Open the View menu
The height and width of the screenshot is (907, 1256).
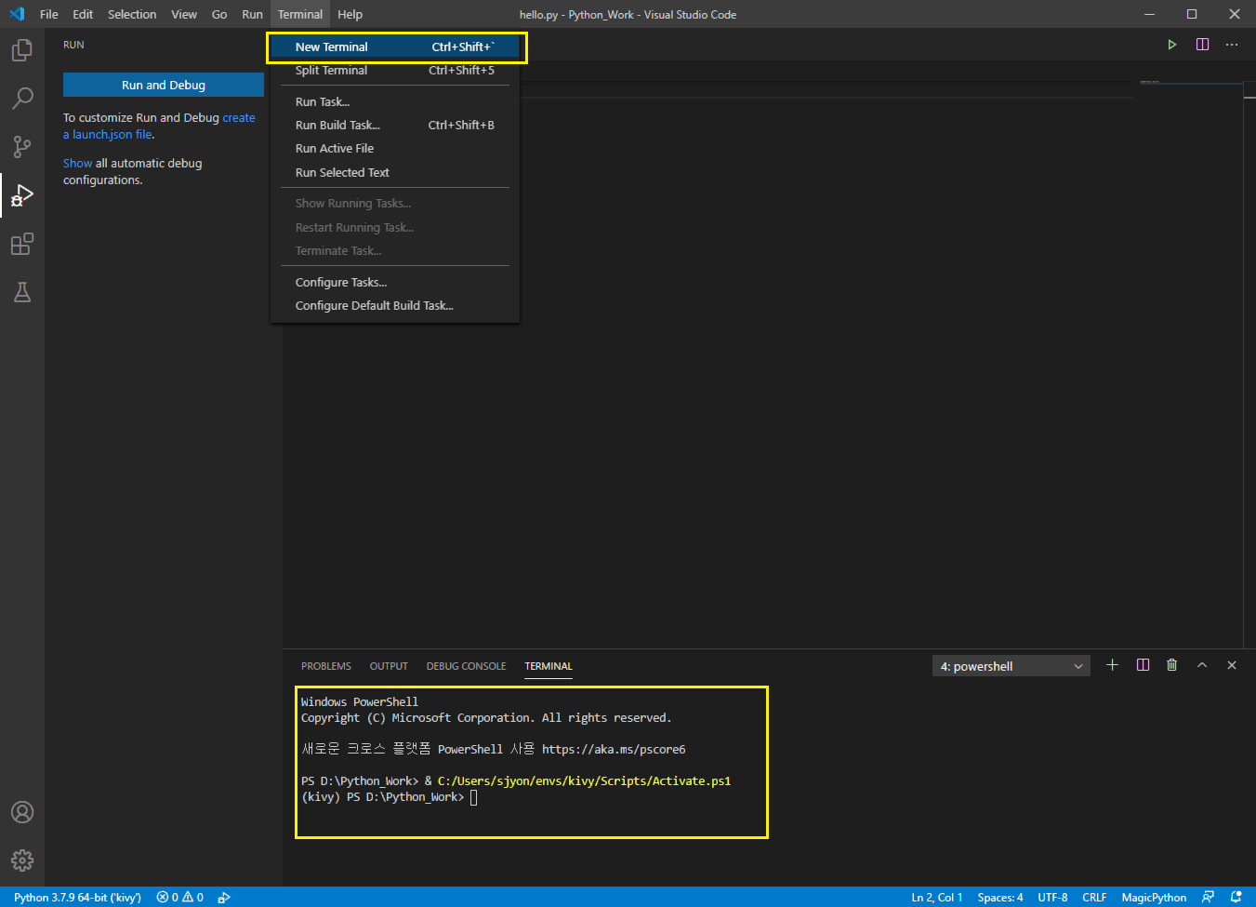184,14
